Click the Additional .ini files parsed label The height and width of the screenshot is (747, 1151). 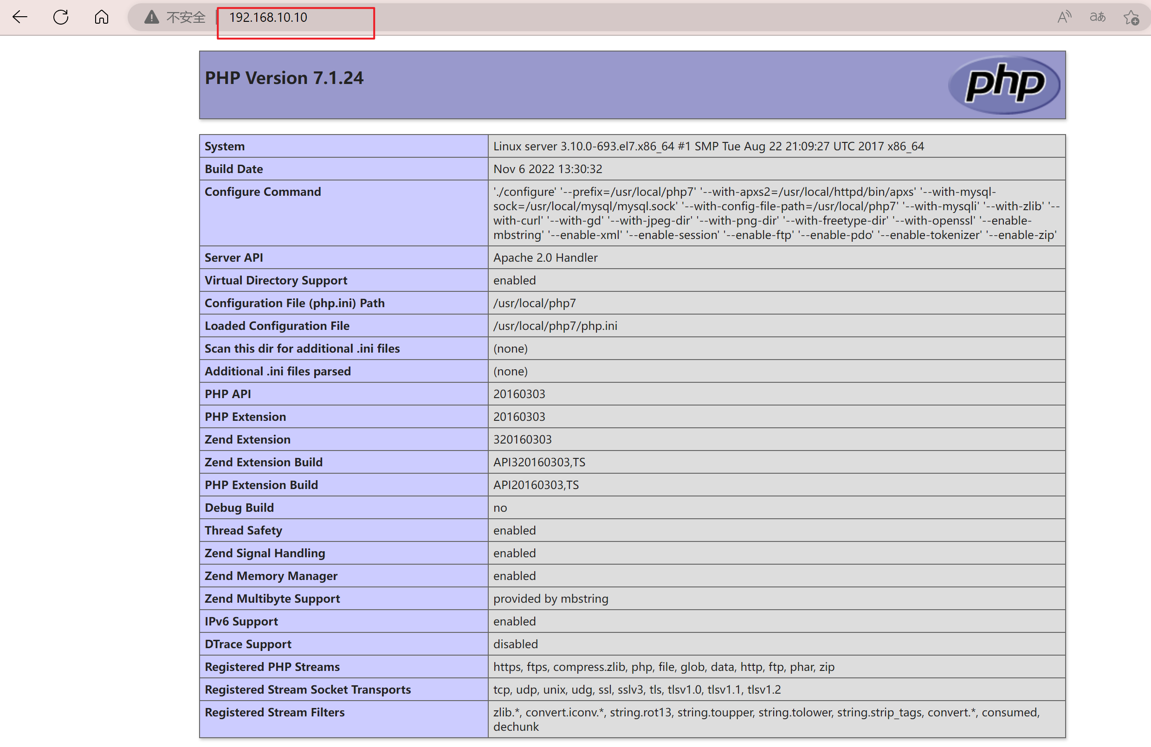click(x=278, y=371)
